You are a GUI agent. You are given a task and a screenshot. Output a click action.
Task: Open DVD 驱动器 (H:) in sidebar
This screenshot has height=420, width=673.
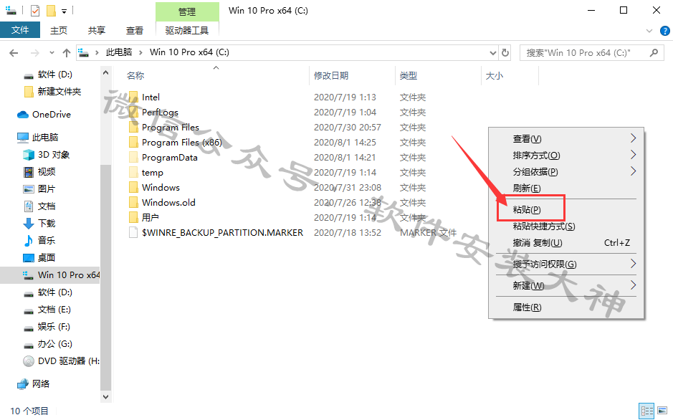69,361
